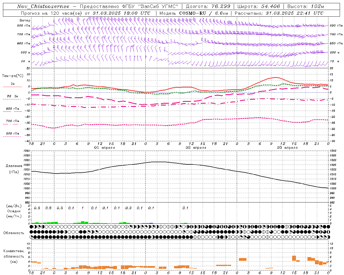Click the elevation text 'Высота: 102м'
The height and width of the screenshot is (275, 344).
point(306,6)
